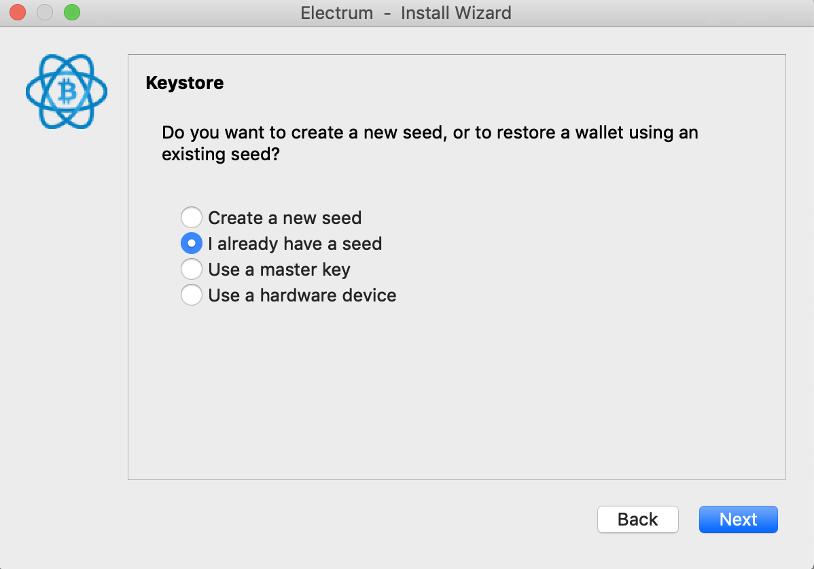
Task: Click the Bitcoin "B" symbol inside the logo
Action: pos(67,90)
